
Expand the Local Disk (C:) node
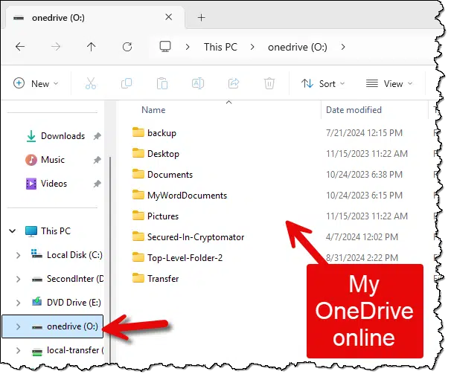pyautogui.click(x=18, y=255)
